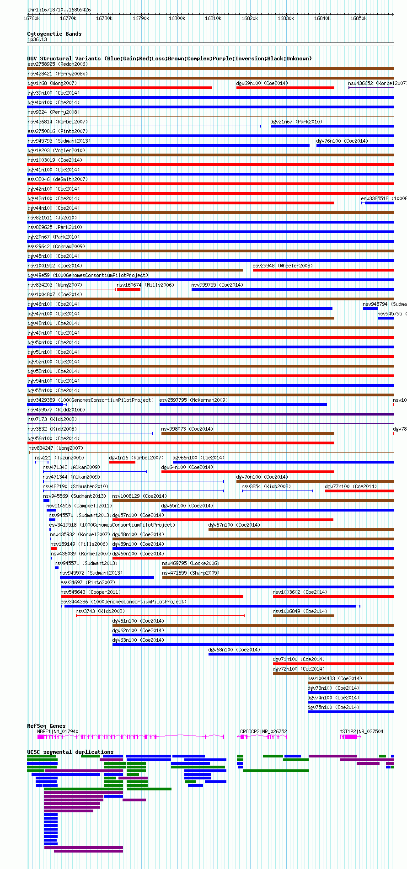Click the nsv1006849 (Coe2014) label

coord(300,611)
